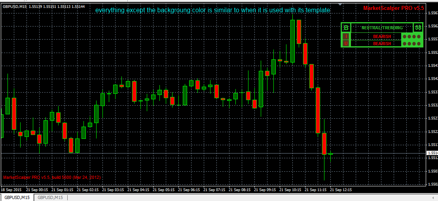
Task: Click the 21 Sep 06:15 time label
Action: point(189,190)
